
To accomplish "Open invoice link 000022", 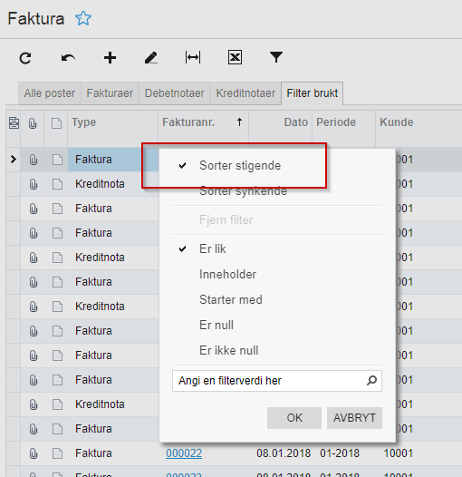I will tap(184, 453).
